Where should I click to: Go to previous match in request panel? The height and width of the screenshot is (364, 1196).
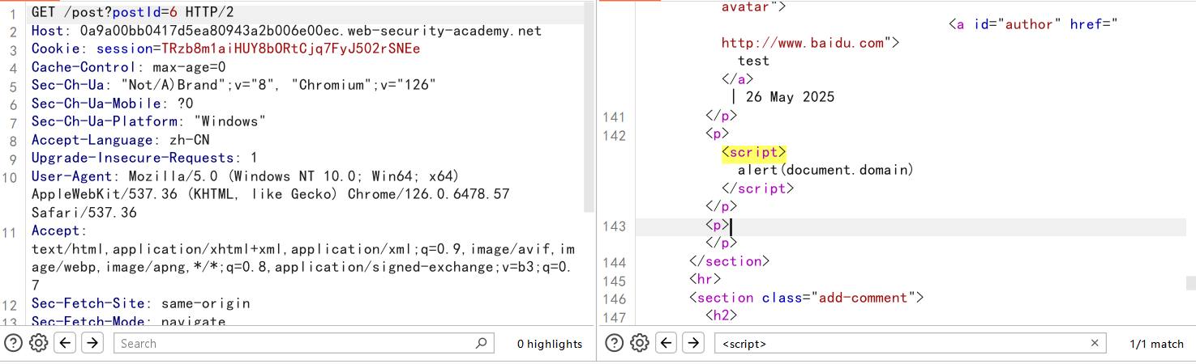(66, 343)
